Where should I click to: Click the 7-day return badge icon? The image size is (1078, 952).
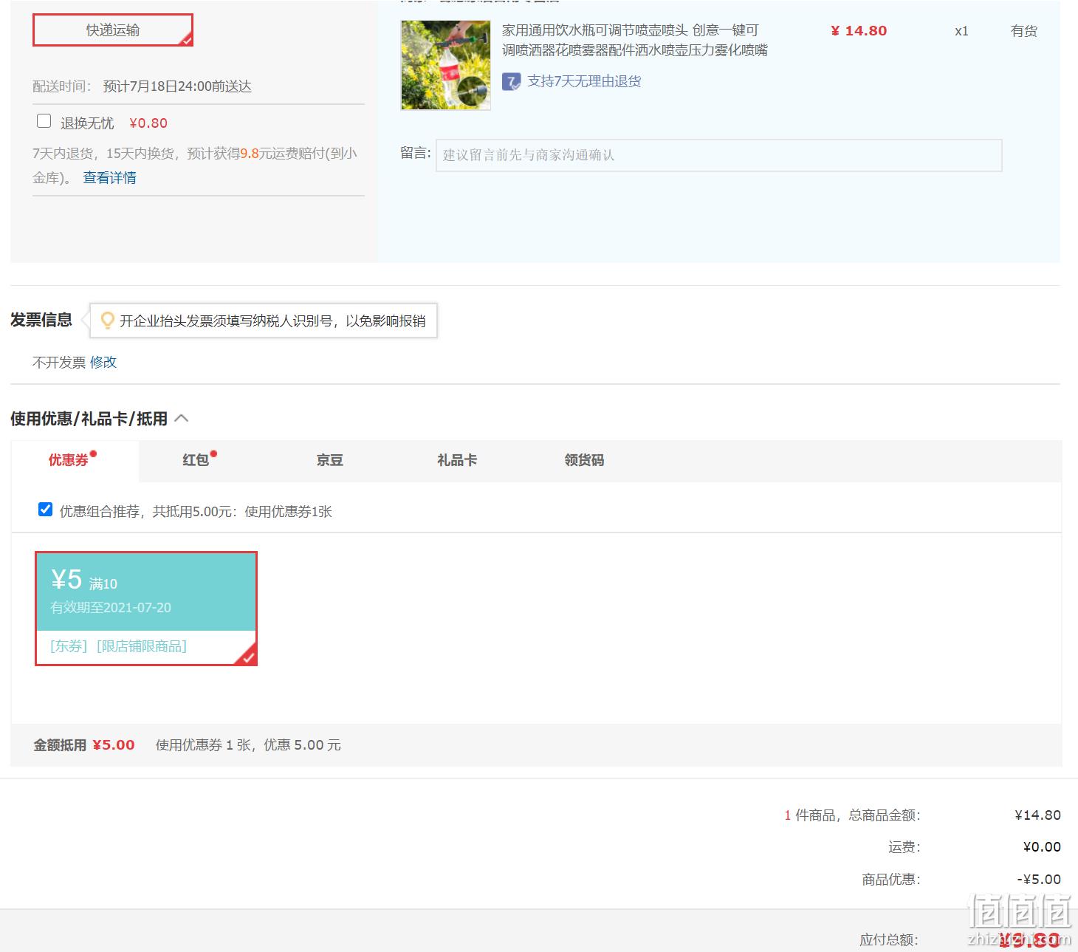coord(511,81)
